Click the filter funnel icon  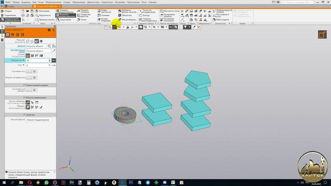point(185,27)
